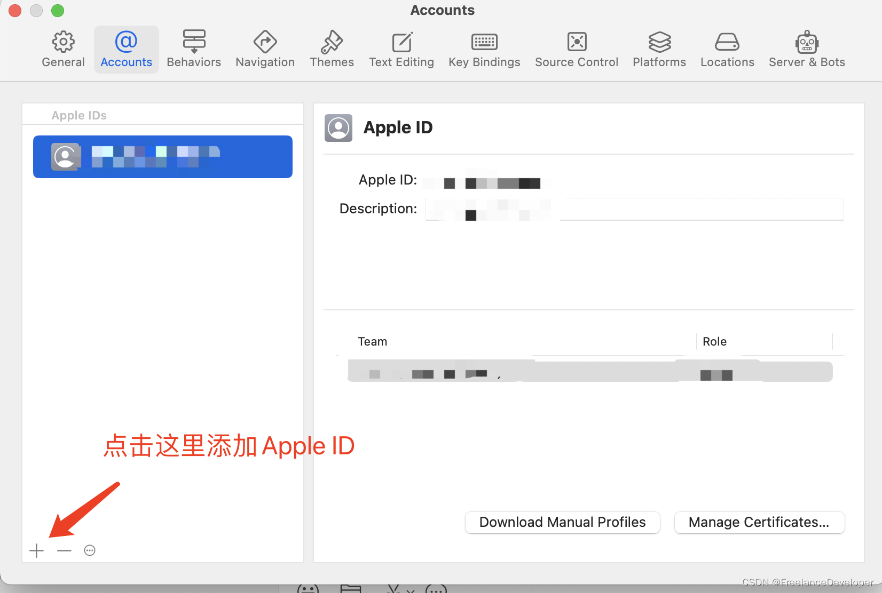Open the Themes preferences tab

point(332,50)
